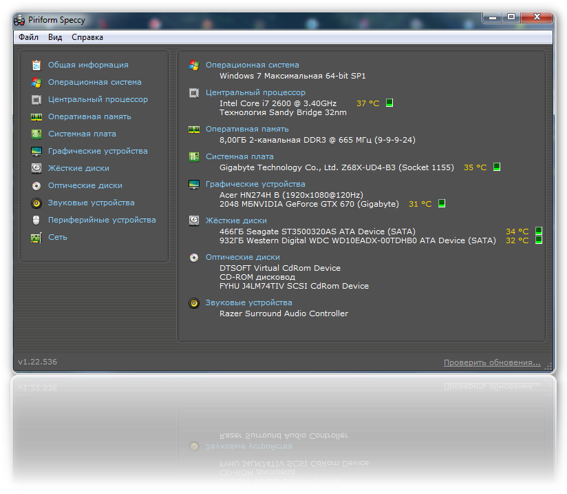
Task: Click the hard drive icon in the summary panel
Action: click(194, 220)
